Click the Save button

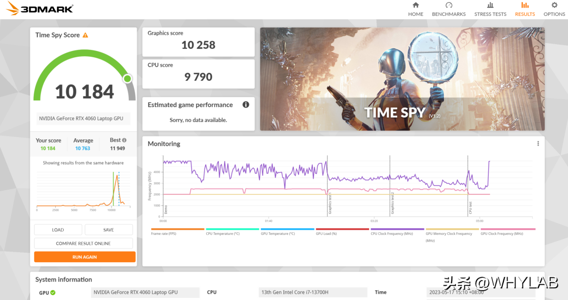pyautogui.click(x=109, y=230)
